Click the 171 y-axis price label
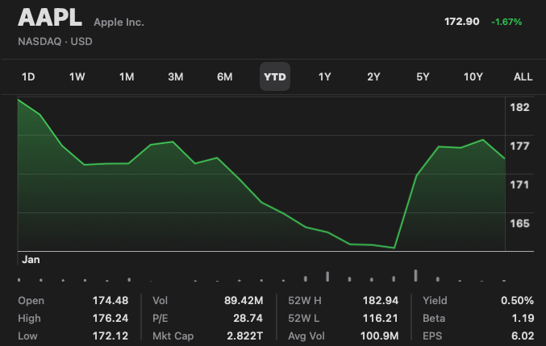 point(519,184)
